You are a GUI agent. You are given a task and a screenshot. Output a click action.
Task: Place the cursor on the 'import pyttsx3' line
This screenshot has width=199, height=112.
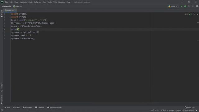tap(19, 14)
